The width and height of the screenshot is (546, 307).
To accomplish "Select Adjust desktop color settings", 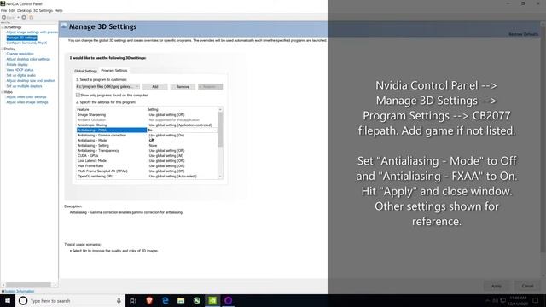I will tap(28, 59).
